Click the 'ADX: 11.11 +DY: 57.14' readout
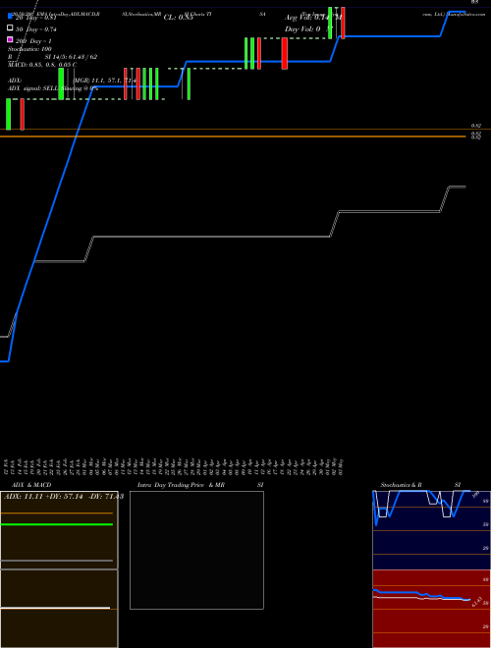The height and width of the screenshot is (648, 491). tap(43, 497)
